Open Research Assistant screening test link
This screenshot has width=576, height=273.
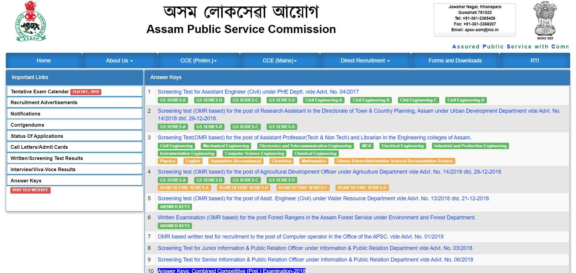pyautogui.click(x=359, y=115)
